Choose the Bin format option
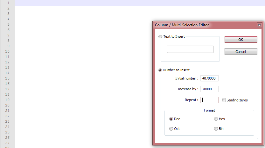The width and height of the screenshot is (265, 148). (x=216, y=129)
